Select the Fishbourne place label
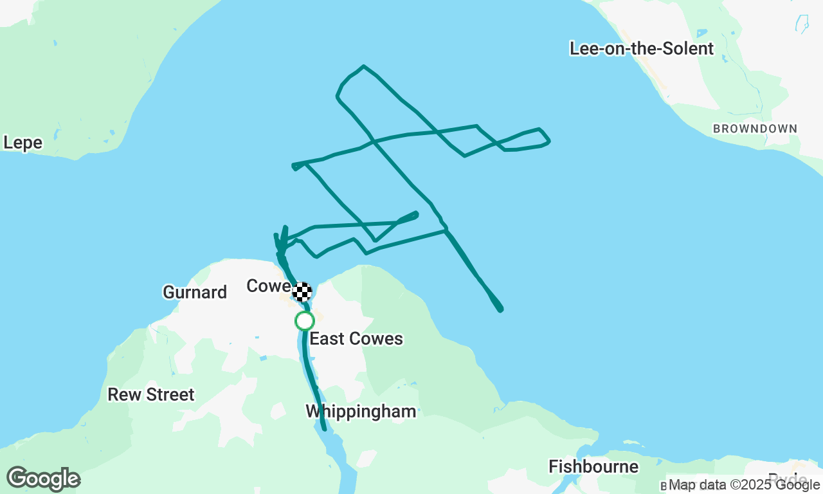 pos(593,466)
